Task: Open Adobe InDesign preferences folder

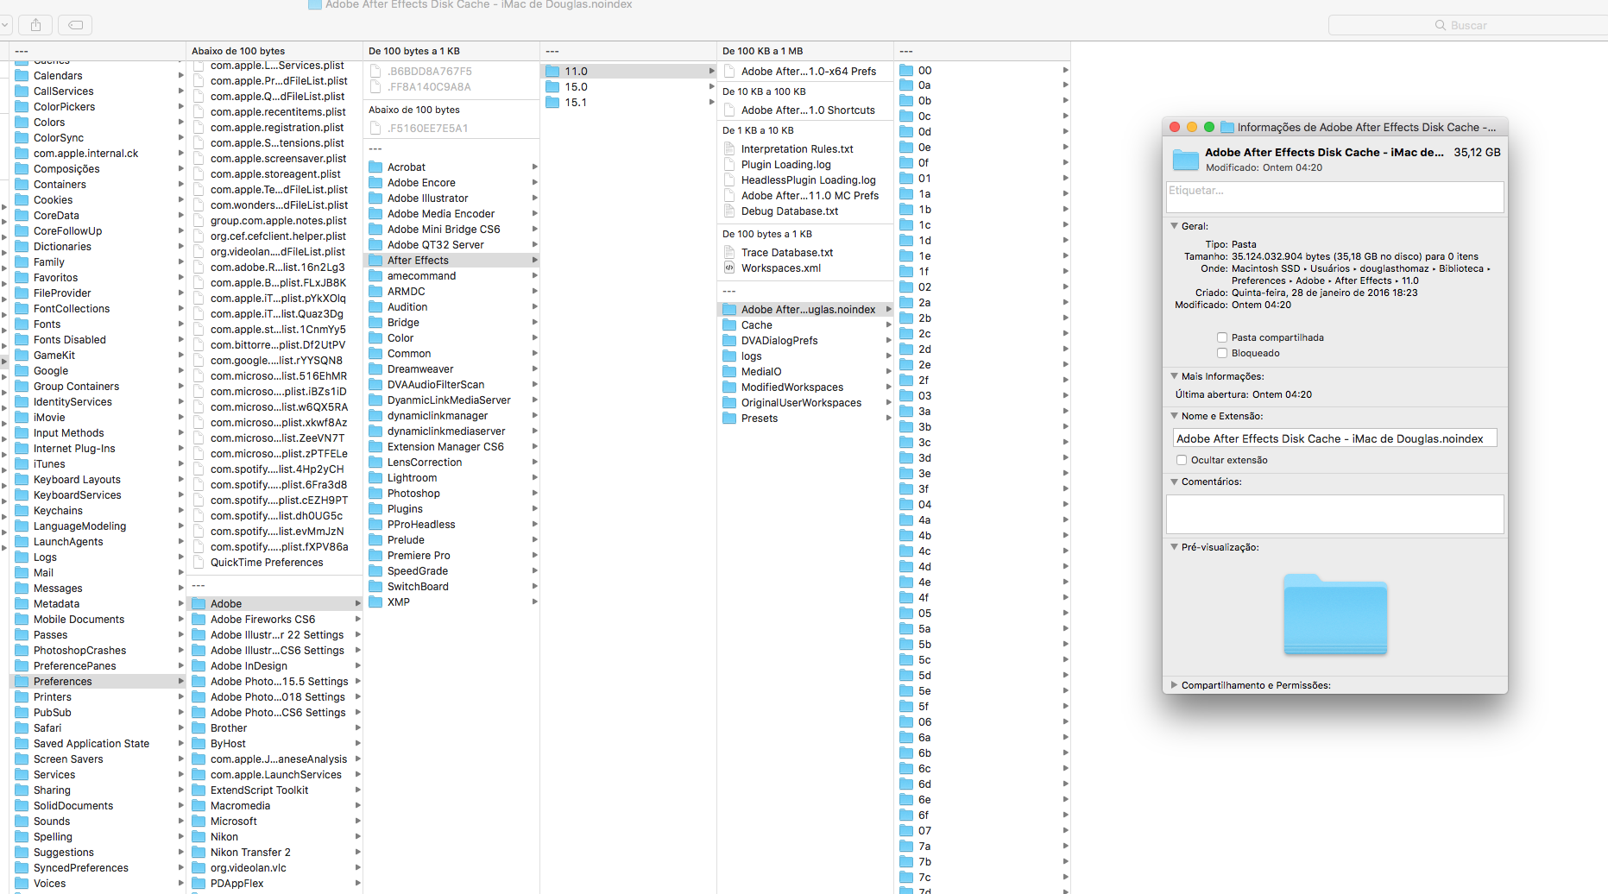Action: pyautogui.click(x=274, y=666)
